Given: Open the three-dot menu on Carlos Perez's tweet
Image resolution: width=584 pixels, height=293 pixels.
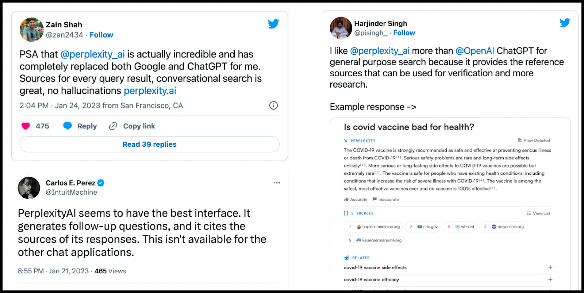Looking at the screenshot, I should click(x=277, y=183).
